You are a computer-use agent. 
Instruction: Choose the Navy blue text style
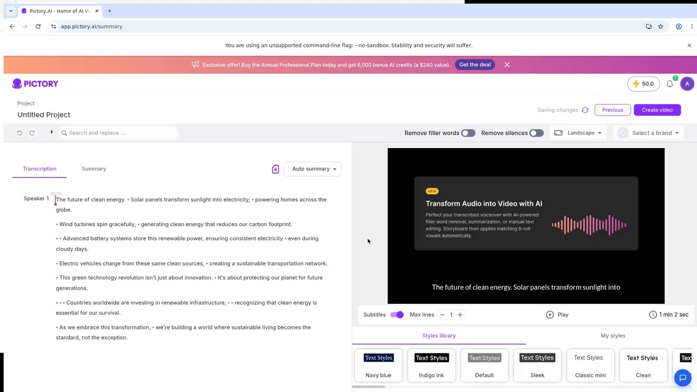pos(378,365)
